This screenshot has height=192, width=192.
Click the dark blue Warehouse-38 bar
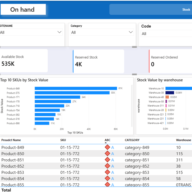pyautogui.click(x=170, y=93)
